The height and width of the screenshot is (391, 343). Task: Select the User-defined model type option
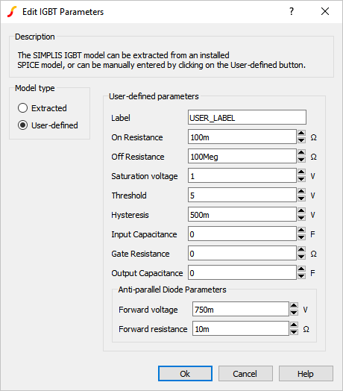[x=22, y=125]
